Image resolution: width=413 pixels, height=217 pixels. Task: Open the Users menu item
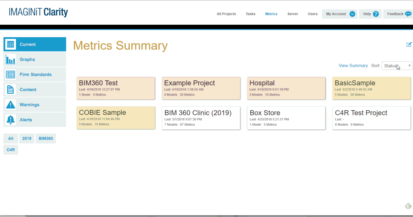pos(313,14)
